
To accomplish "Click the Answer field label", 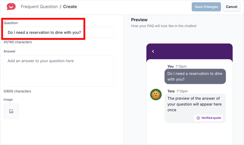I will pyautogui.click(x=9, y=51).
